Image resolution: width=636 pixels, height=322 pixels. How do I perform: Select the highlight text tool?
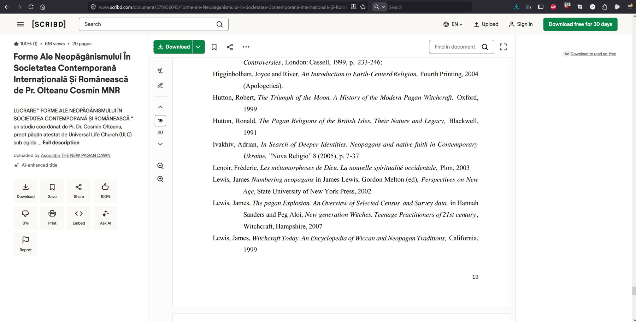tap(160, 71)
